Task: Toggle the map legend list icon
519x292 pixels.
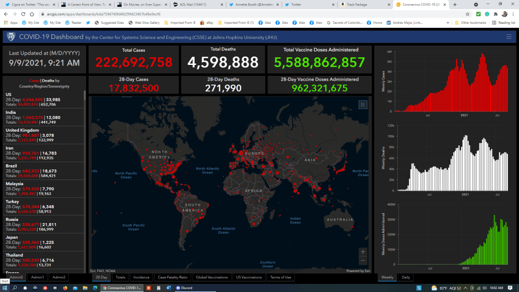Action: (362, 104)
